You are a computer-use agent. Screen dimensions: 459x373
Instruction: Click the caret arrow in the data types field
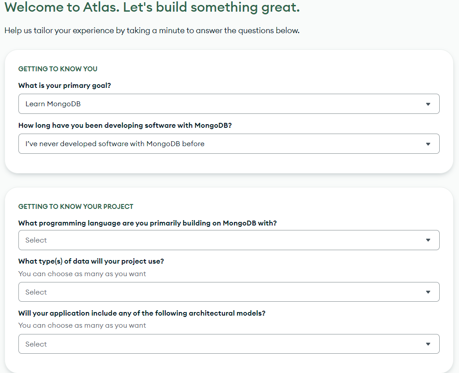(428, 292)
